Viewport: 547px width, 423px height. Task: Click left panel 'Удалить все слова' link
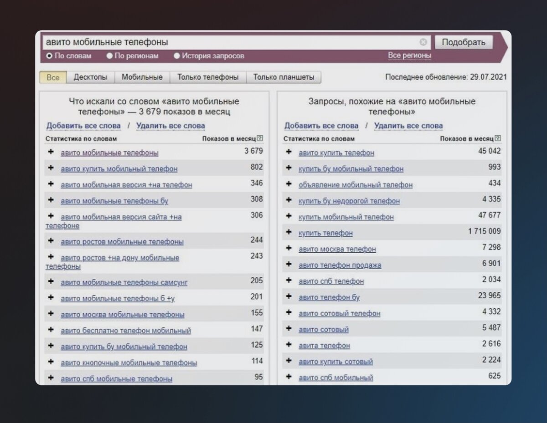click(170, 126)
